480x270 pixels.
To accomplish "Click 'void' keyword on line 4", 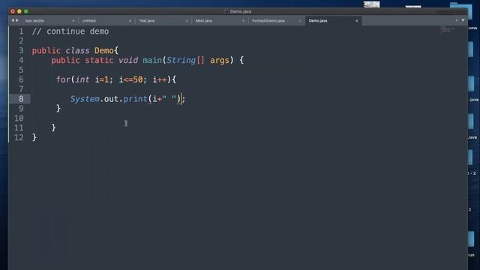I will [x=128, y=60].
